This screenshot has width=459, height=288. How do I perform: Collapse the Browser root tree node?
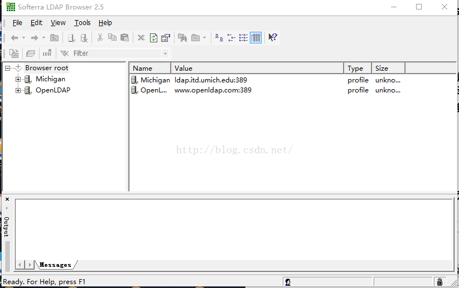coord(7,68)
